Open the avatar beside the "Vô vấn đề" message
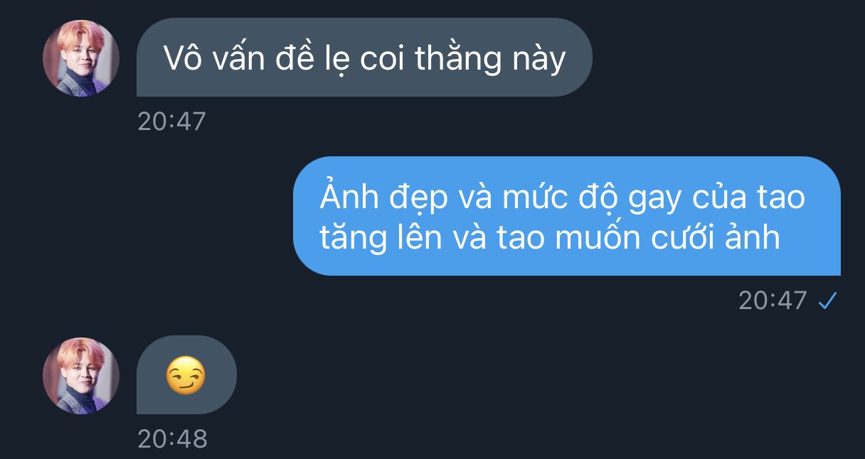The height and width of the screenshot is (459, 865). pyautogui.click(x=80, y=58)
